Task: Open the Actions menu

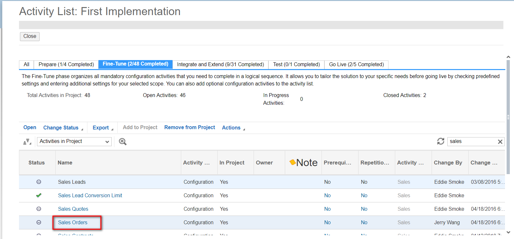Action: (x=233, y=128)
